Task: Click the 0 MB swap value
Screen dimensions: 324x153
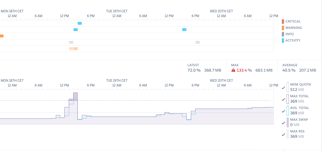Action: pos(295,125)
